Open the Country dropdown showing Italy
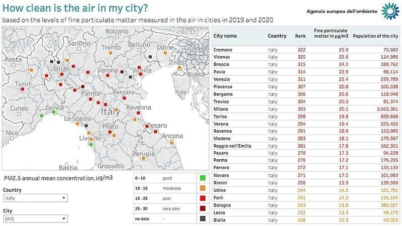The height and width of the screenshot is (226, 402). [35, 198]
